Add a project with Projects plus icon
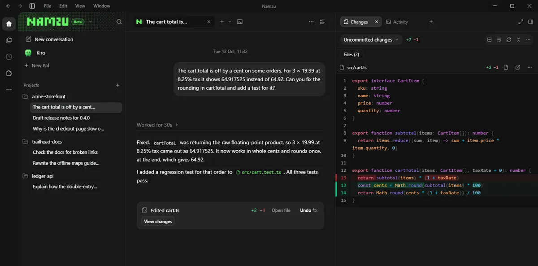 [118, 85]
